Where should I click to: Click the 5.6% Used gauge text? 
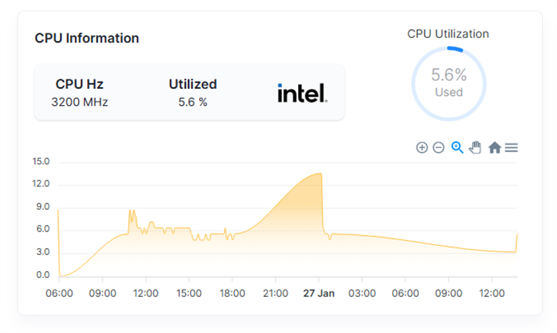[448, 82]
